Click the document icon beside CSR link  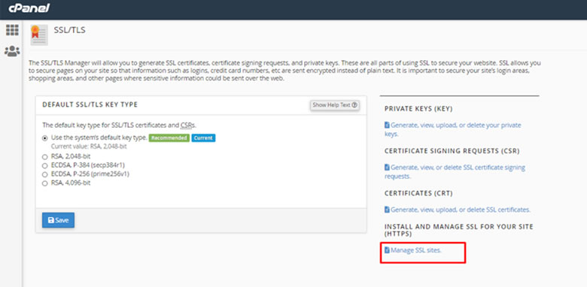pyautogui.click(x=387, y=167)
